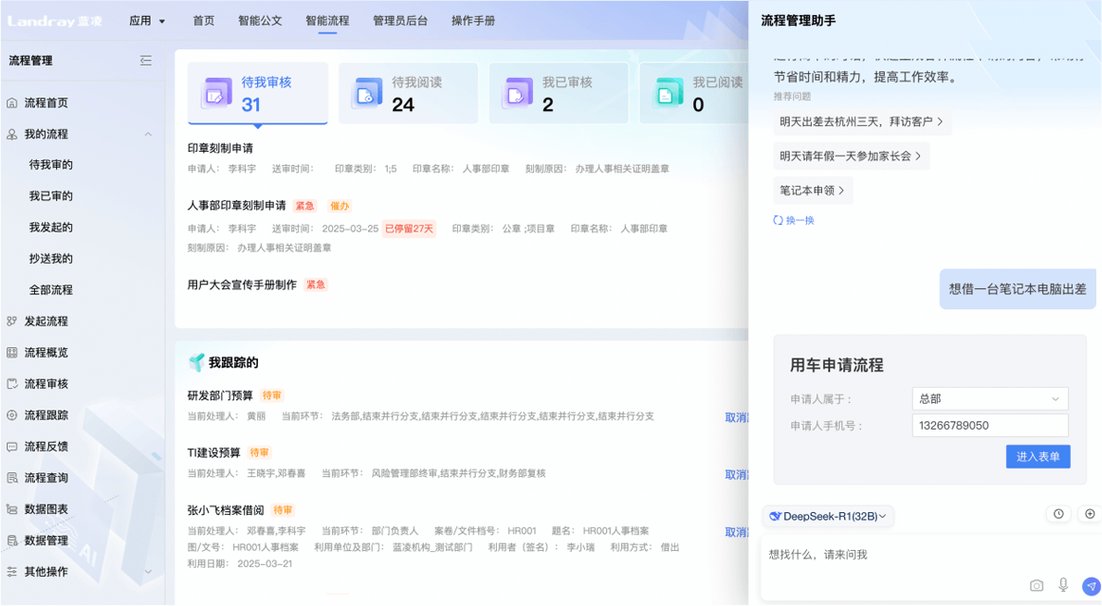Open the 我已审核 card showing 2
Viewport: 1102px width, 606px height.
pyautogui.click(x=559, y=93)
